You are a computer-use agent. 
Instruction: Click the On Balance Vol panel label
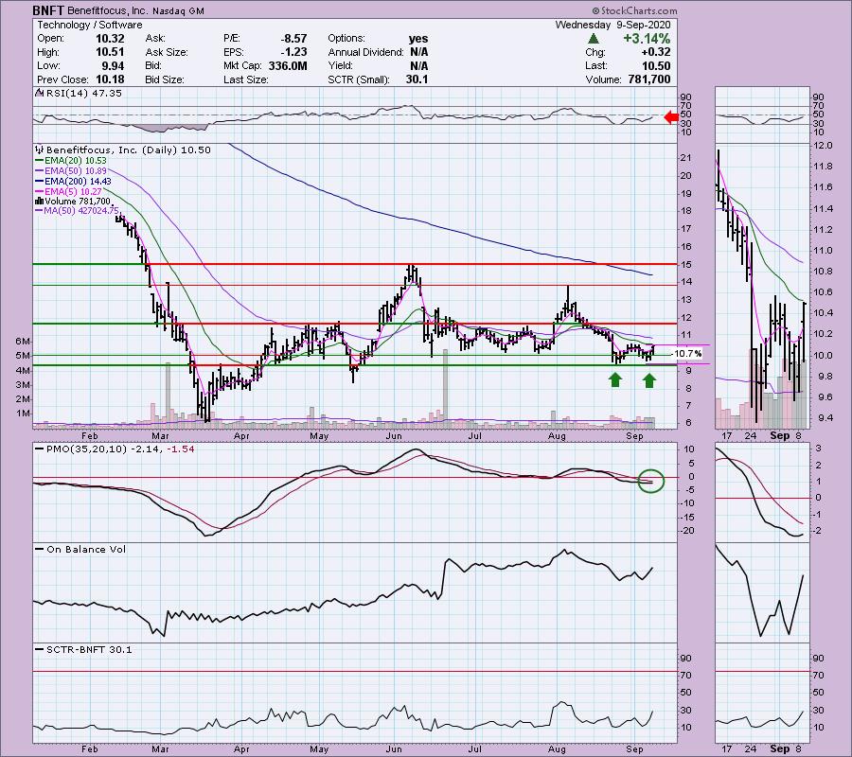pos(86,550)
